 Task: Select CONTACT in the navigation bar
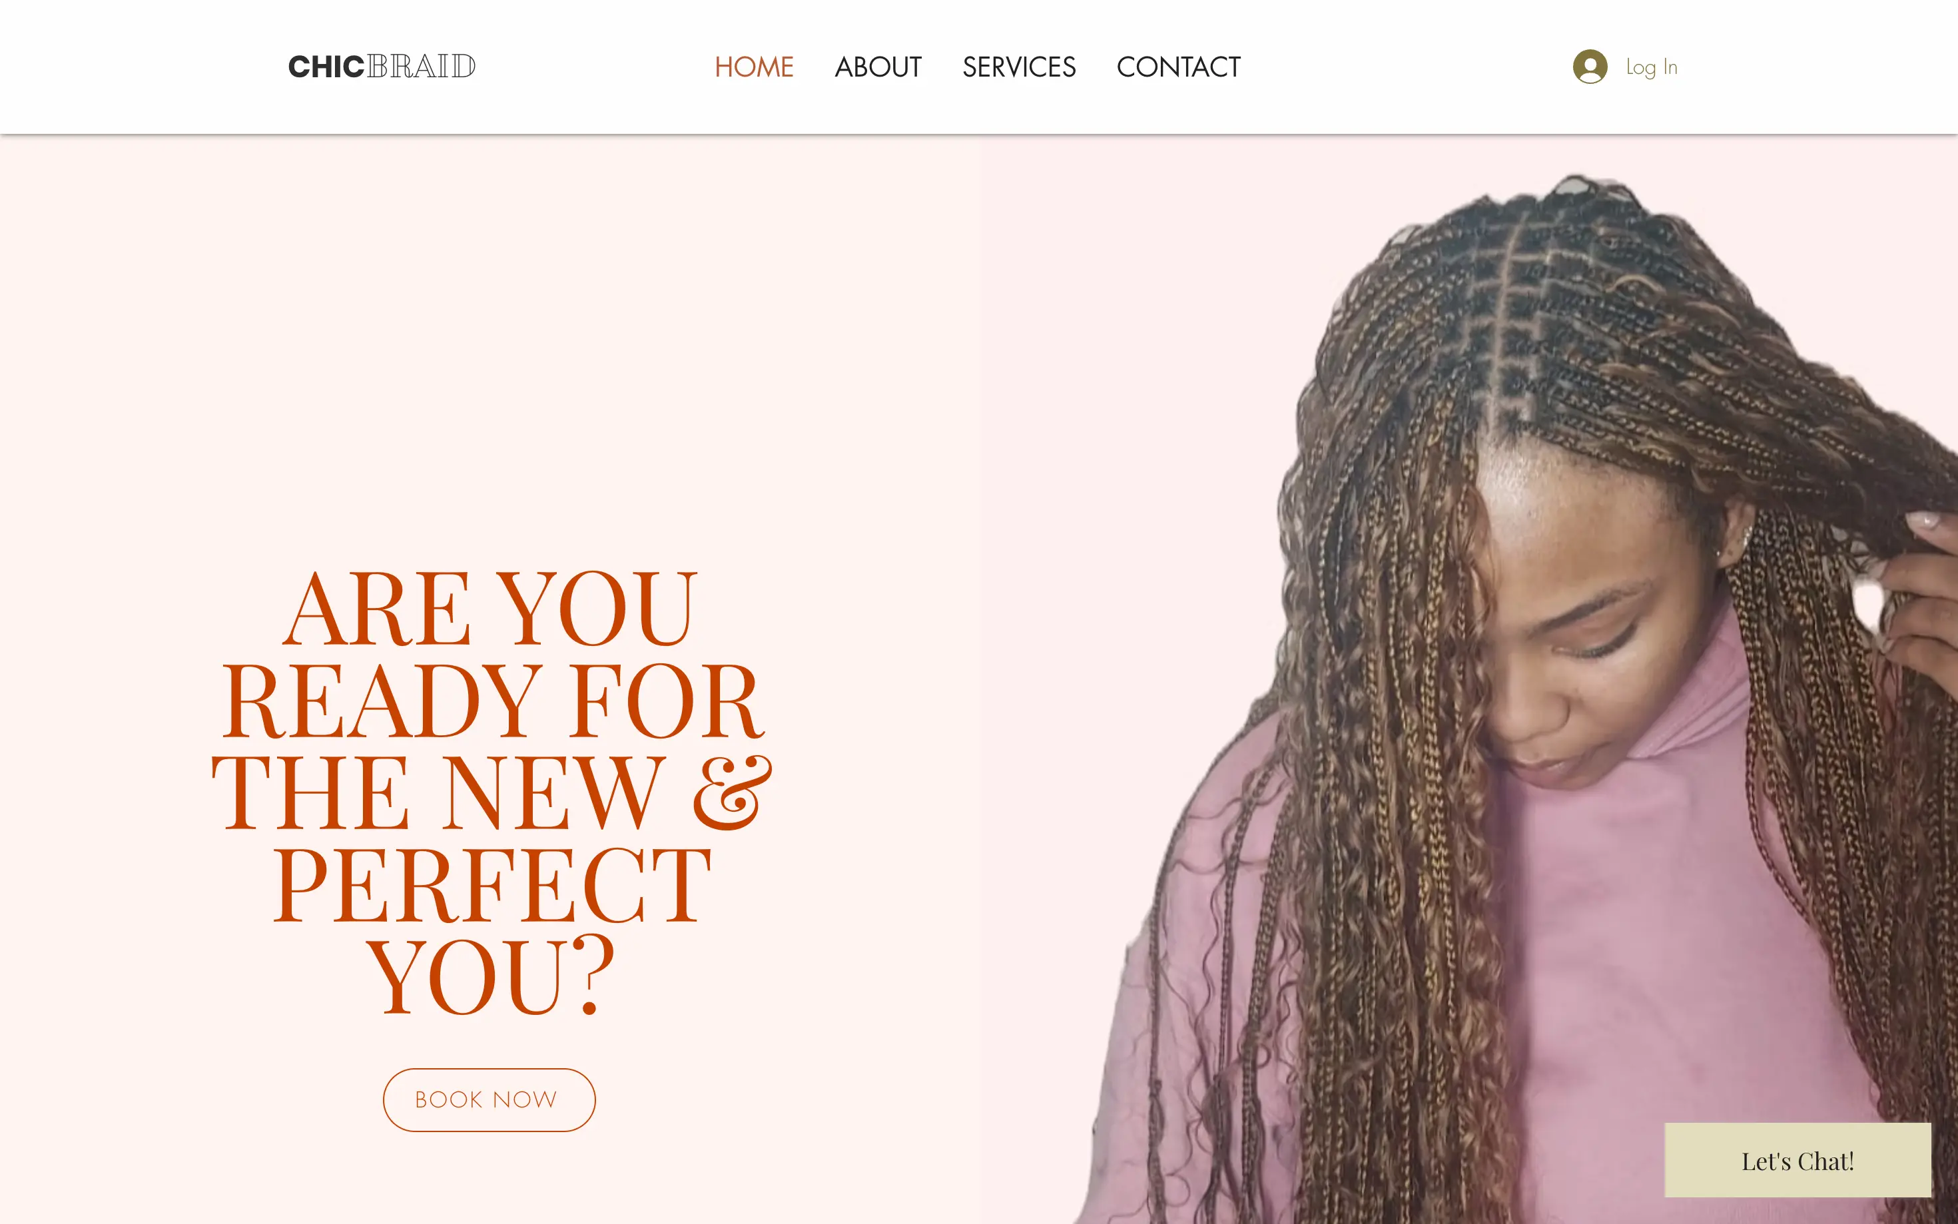click(1177, 67)
